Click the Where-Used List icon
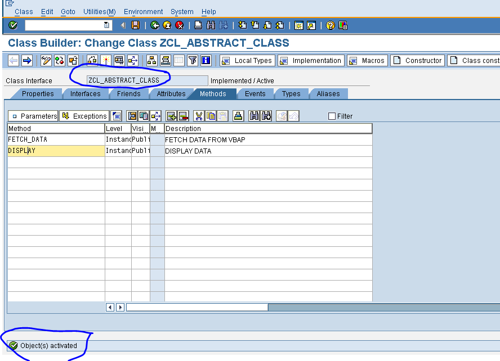 pyautogui.click(x=132, y=60)
